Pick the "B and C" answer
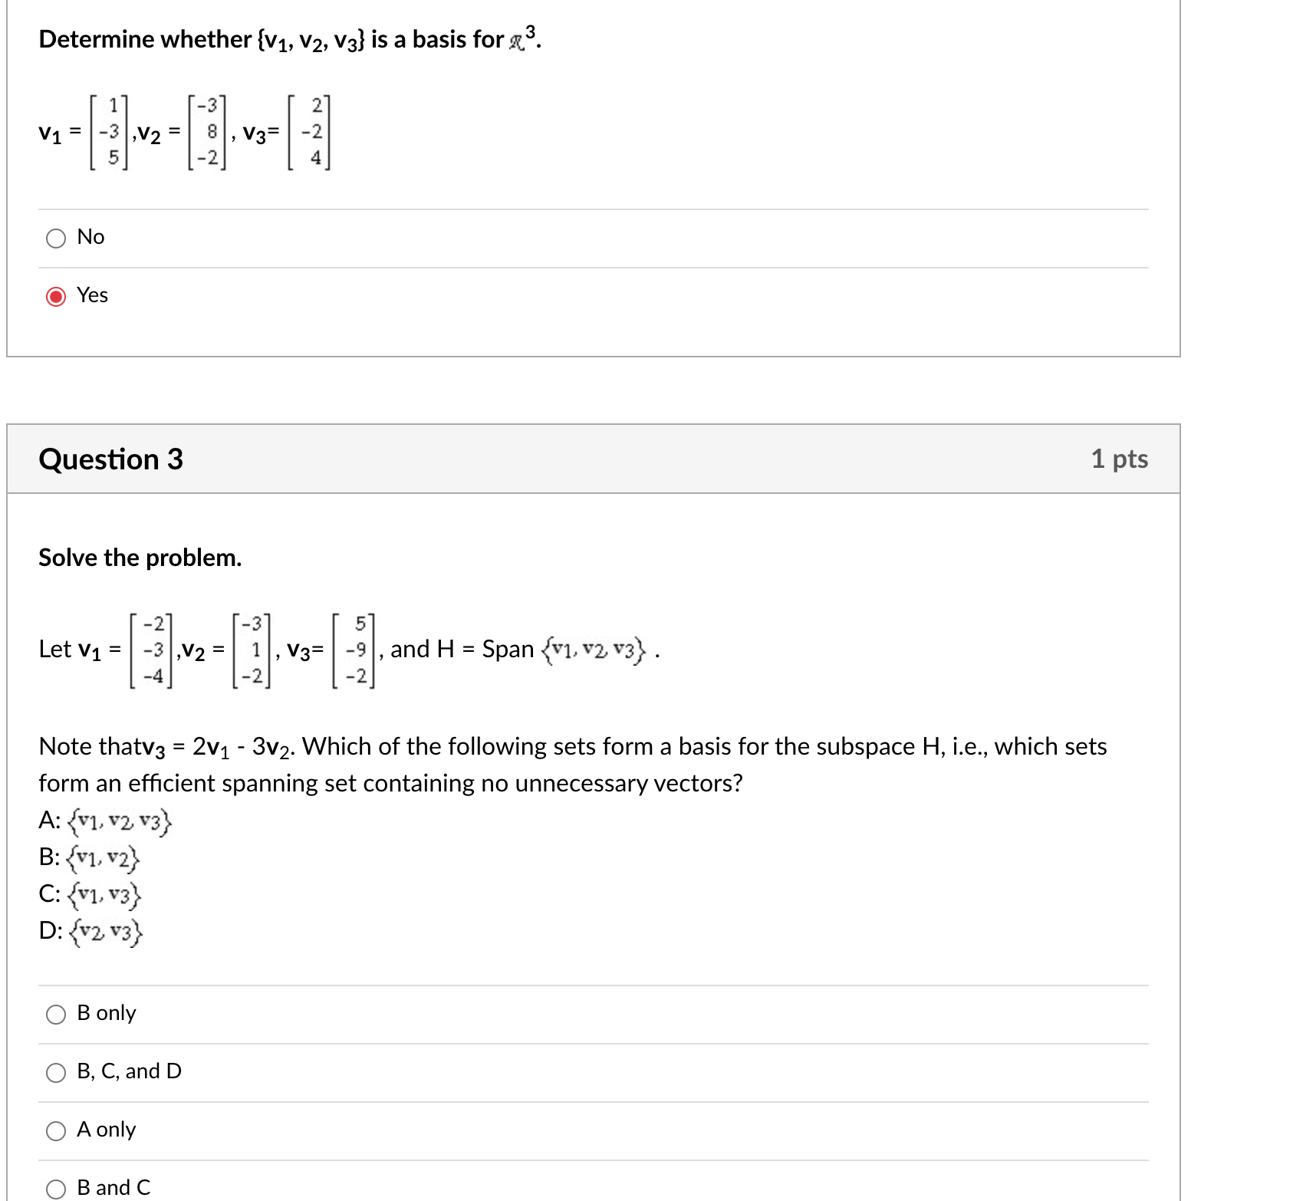 click(55, 1187)
